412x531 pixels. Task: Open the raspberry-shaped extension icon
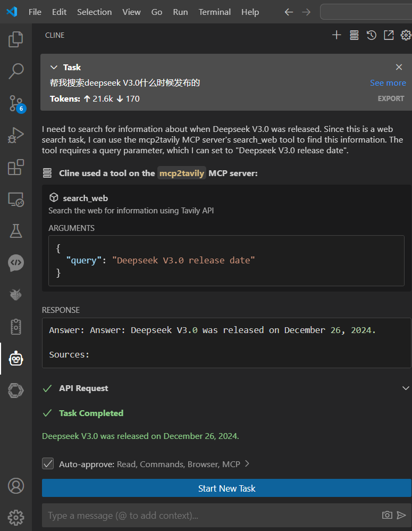(x=15, y=295)
